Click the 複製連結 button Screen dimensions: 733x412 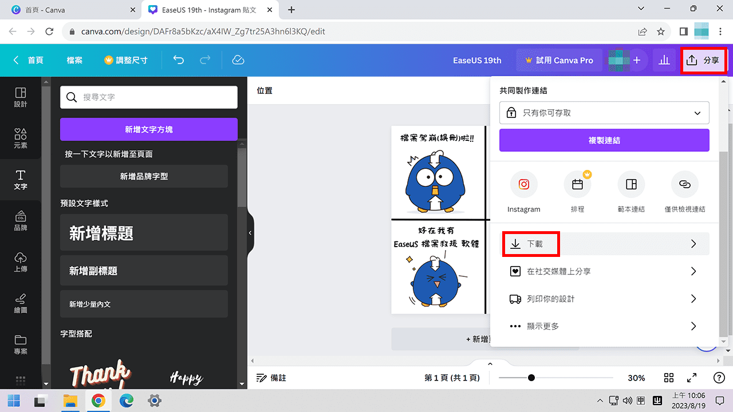coord(604,140)
